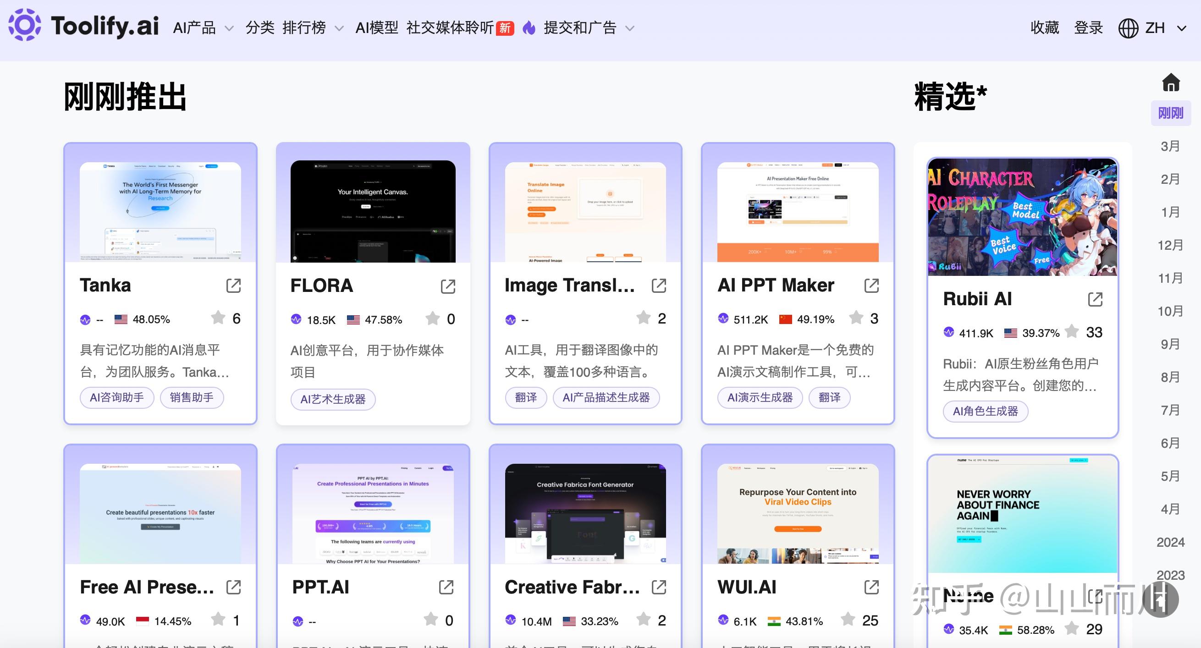Star the WUI.AI card
Image resolution: width=1201 pixels, height=648 pixels.
(848, 620)
